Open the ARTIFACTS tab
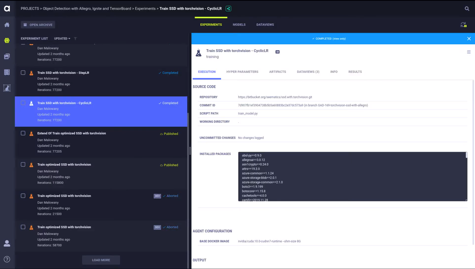This screenshot has width=475, height=269. pos(278,72)
